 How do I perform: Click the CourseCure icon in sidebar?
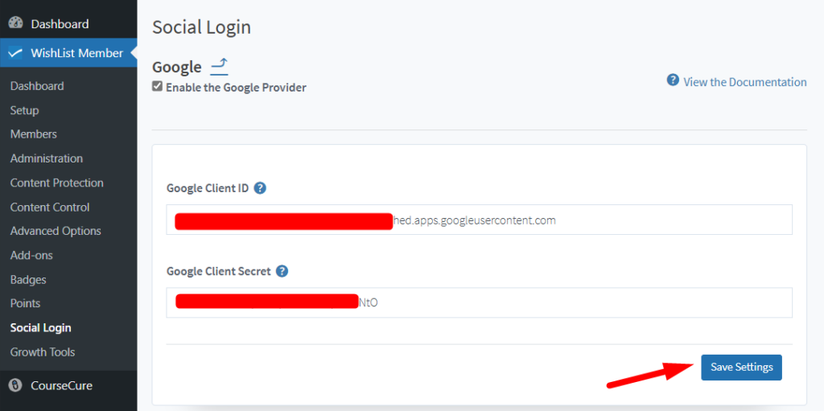[x=16, y=385]
